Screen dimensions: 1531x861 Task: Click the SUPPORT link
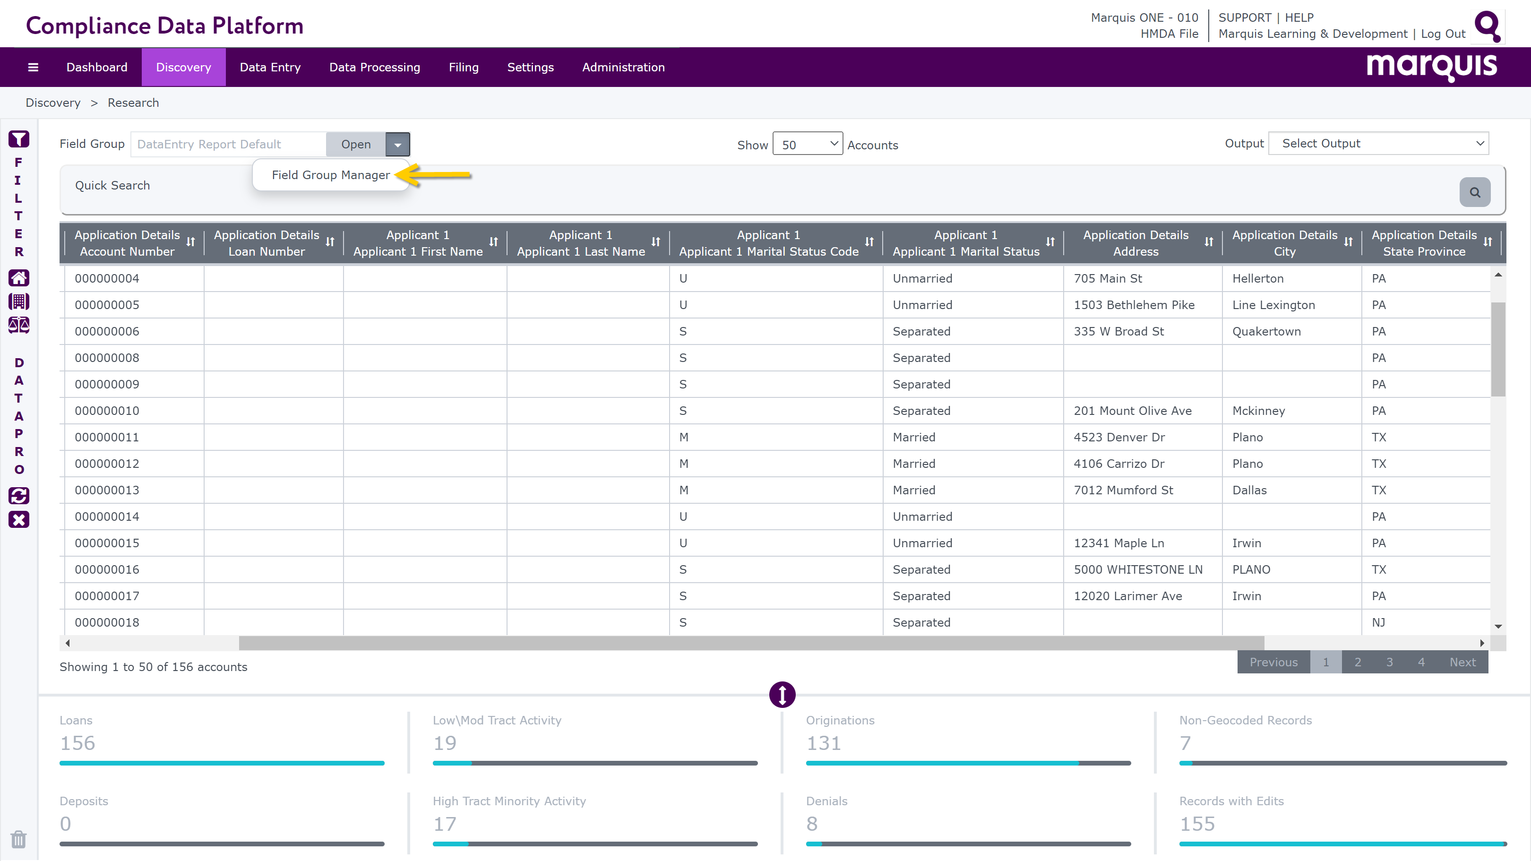click(x=1245, y=17)
